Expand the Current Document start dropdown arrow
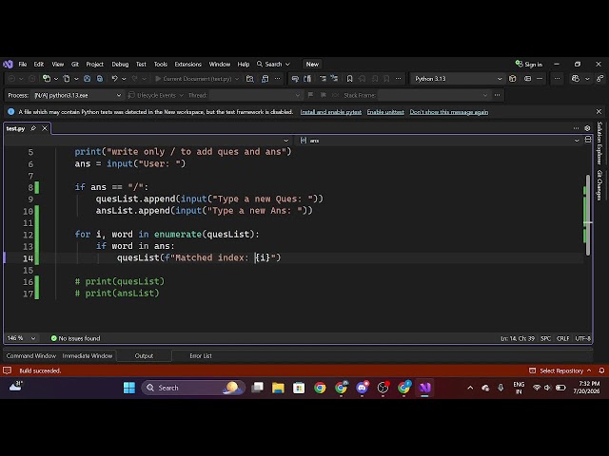Screen dimensions: 609x456 tap(237, 79)
